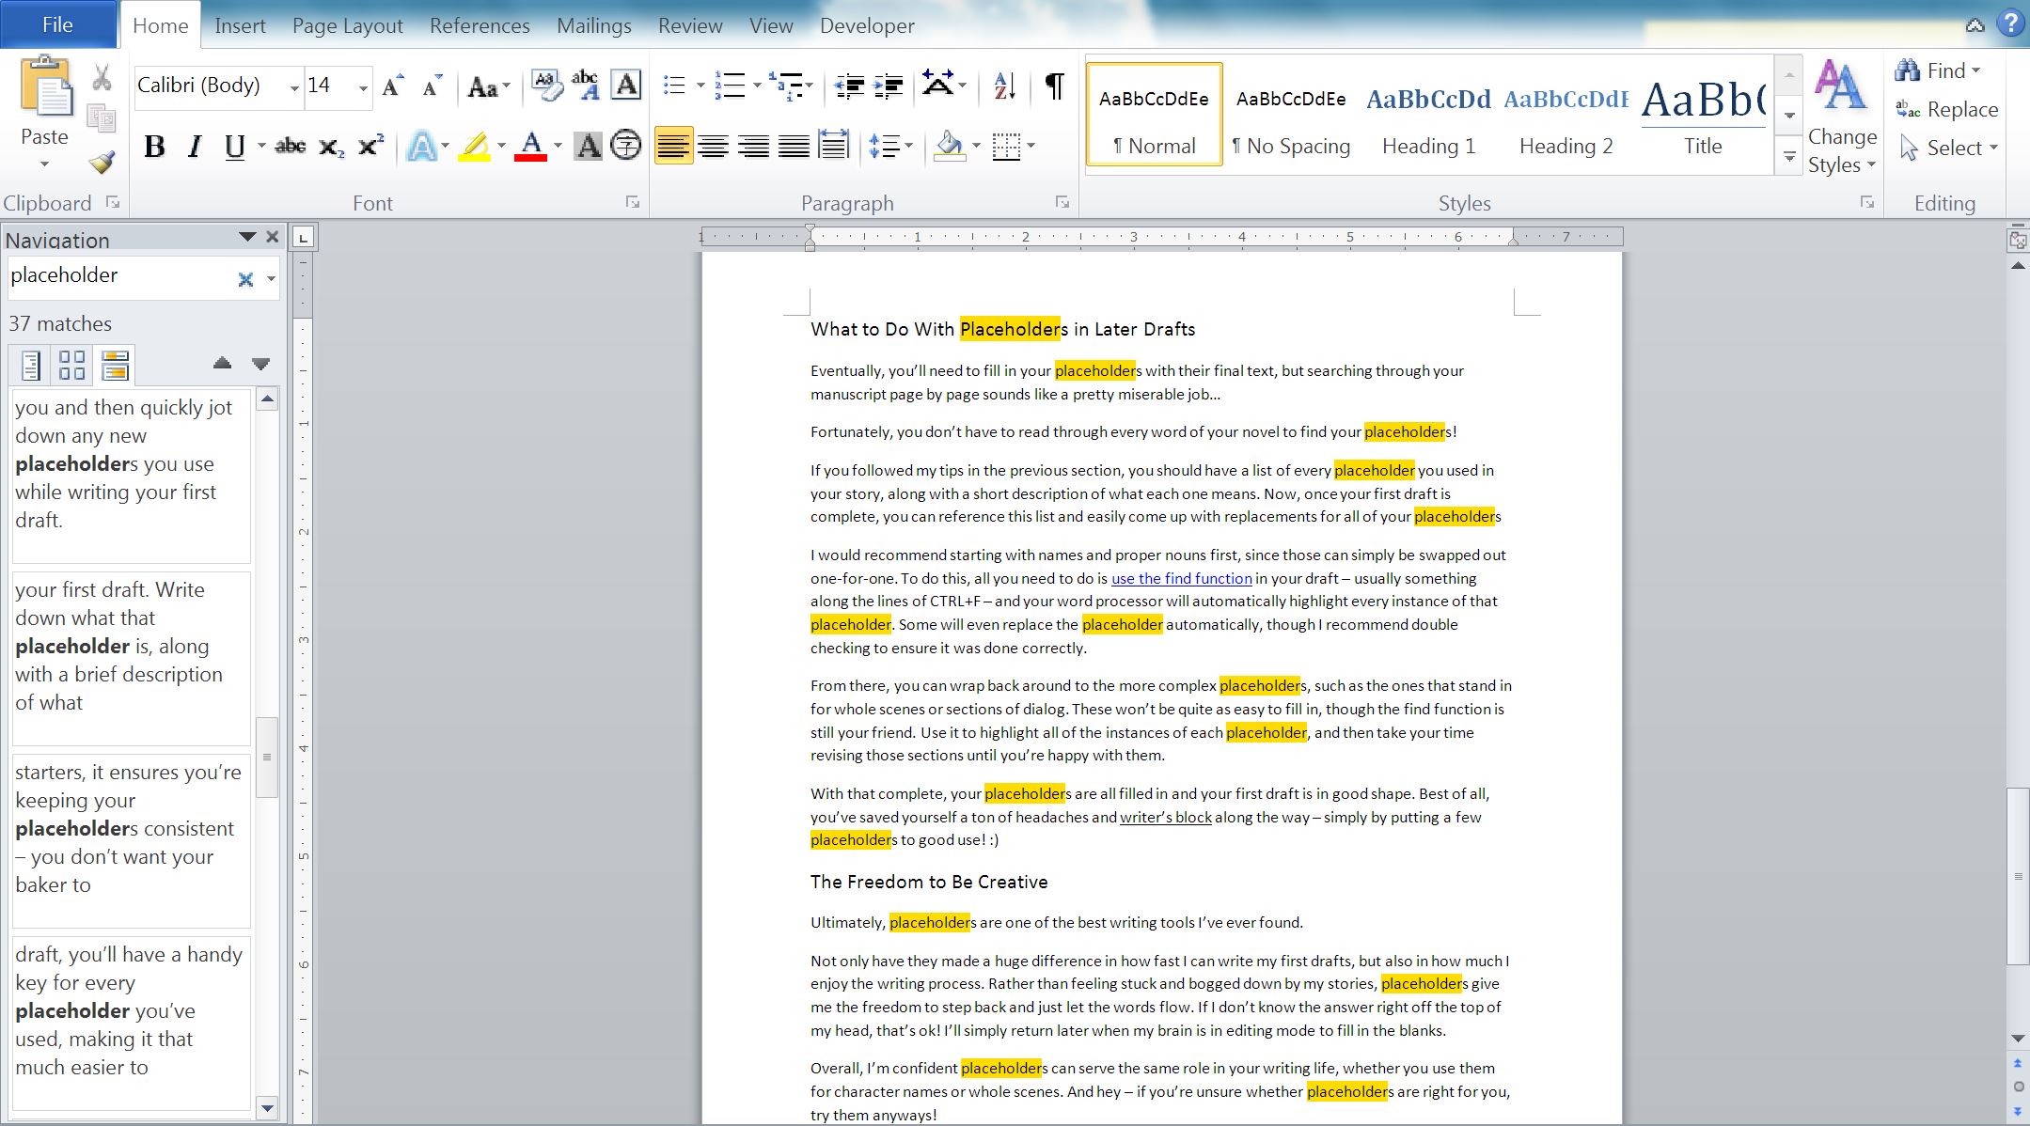Toggle Underline formatting
The height and width of the screenshot is (1126, 2030).
234,147
